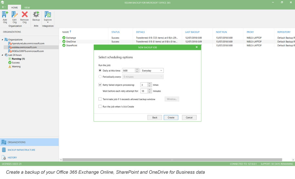Click the scrollbar left arrow
This screenshot has width=295, height=179.
pyautogui.click(x=61, y=160)
